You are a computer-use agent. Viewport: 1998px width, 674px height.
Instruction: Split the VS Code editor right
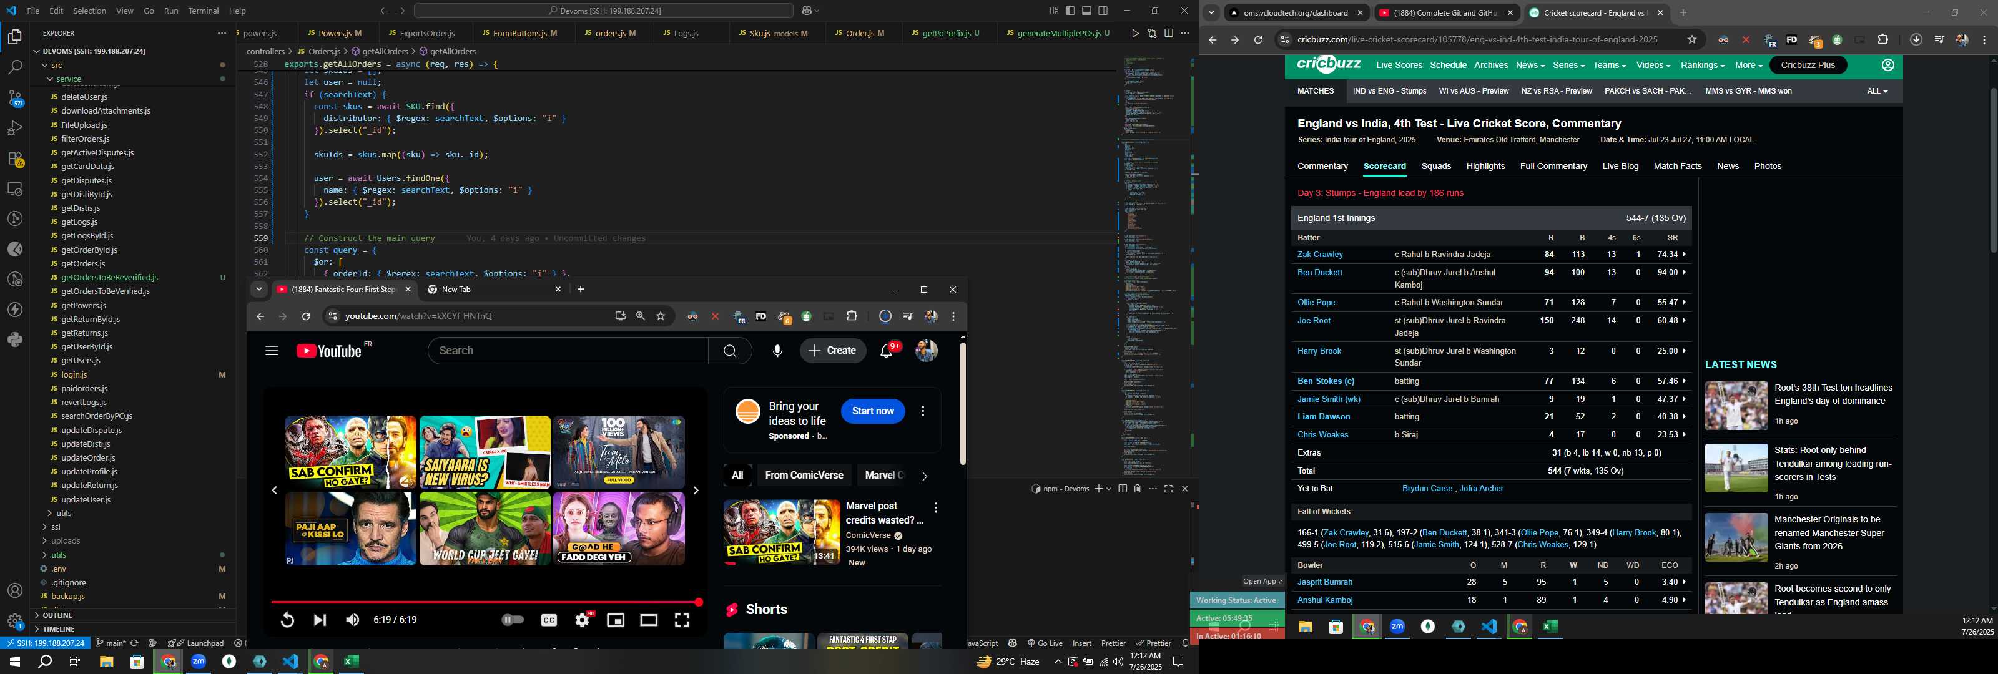pos(1169,33)
